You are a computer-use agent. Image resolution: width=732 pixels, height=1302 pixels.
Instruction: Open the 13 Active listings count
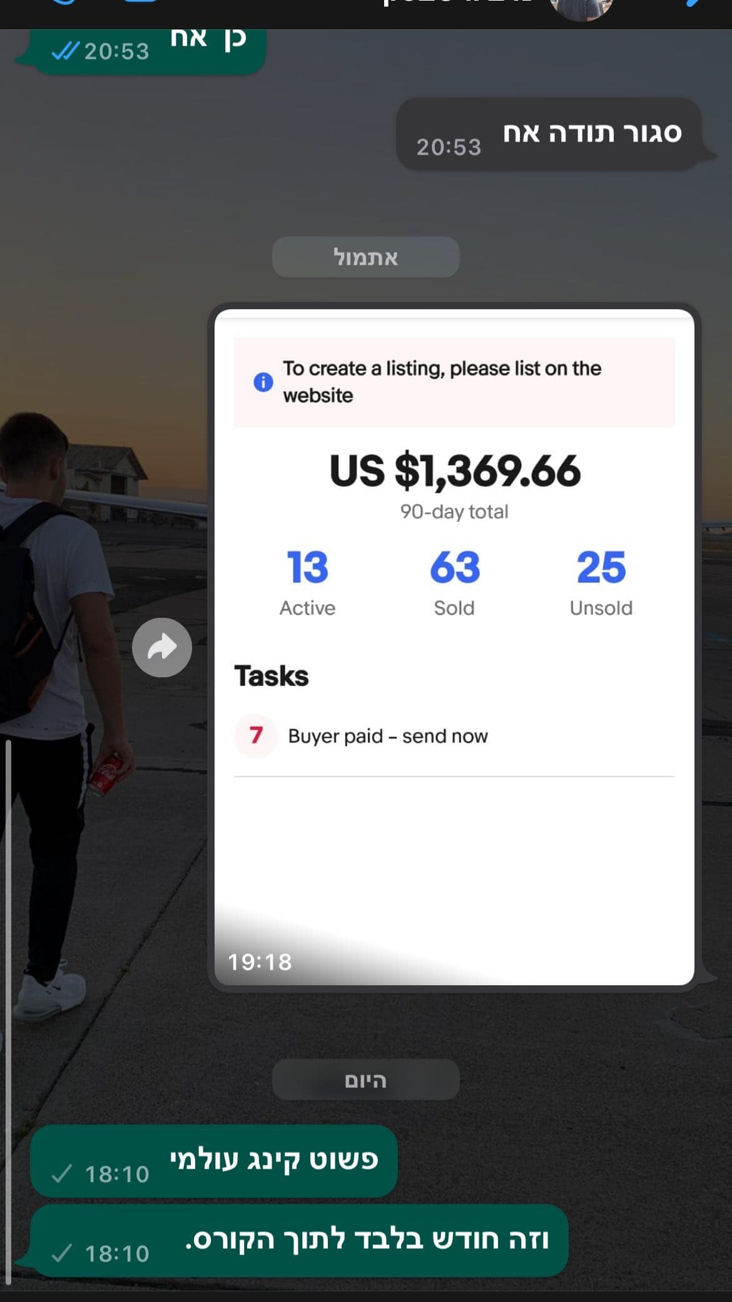(x=307, y=582)
